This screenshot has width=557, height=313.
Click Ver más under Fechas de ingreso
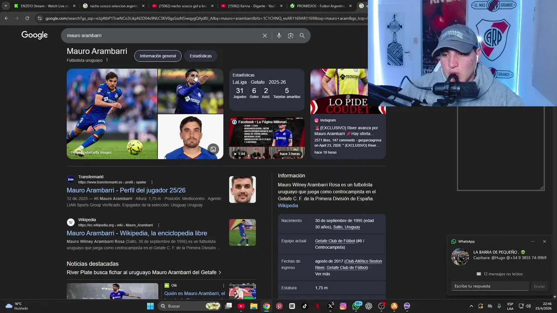click(x=322, y=274)
